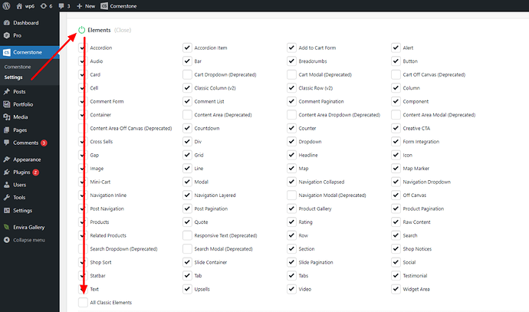Uncheck the Accordion Item checkbox
The width and height of the screenshot is (529, 312).
(187, 48)
